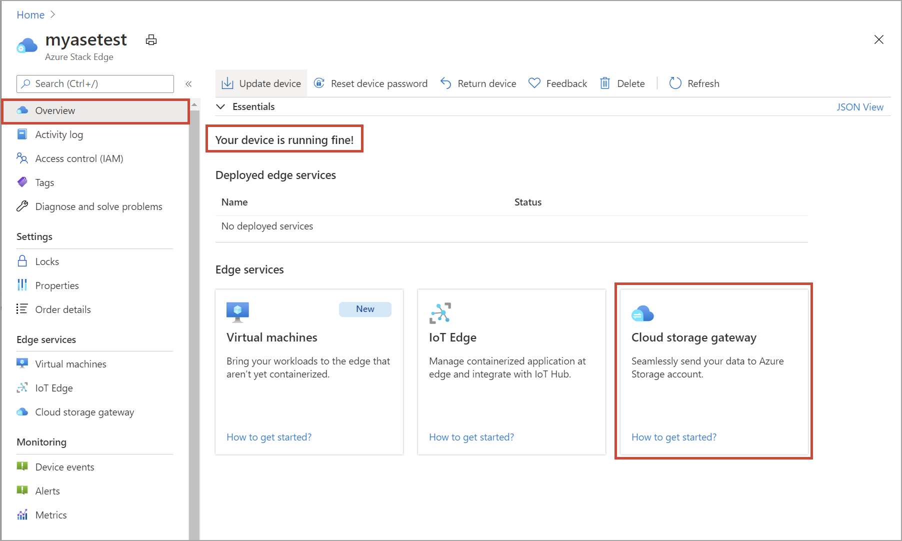Click How to get started under Virtual machines

point(269,437)
